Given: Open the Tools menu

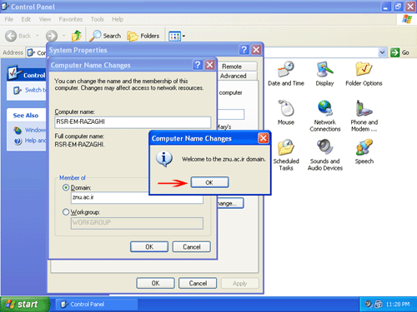Looking at the screenshot, I should tap(98, 19).
